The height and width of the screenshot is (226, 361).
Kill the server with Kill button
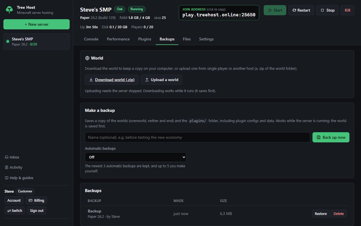347,10
